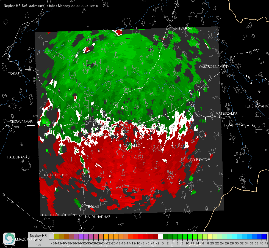The height and width of the screenshot is (248, 269).
Task: Click the Napkor-HR legend title
Action: coord(38,236)
